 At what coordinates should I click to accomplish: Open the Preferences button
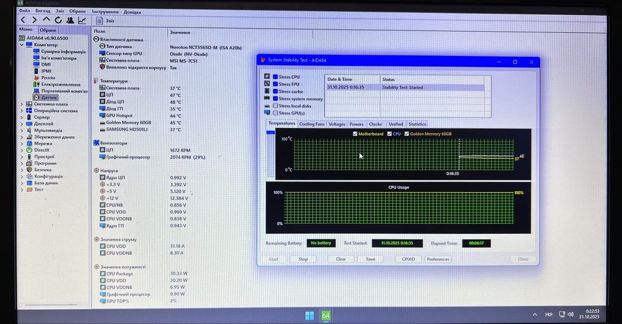point(438,259)
